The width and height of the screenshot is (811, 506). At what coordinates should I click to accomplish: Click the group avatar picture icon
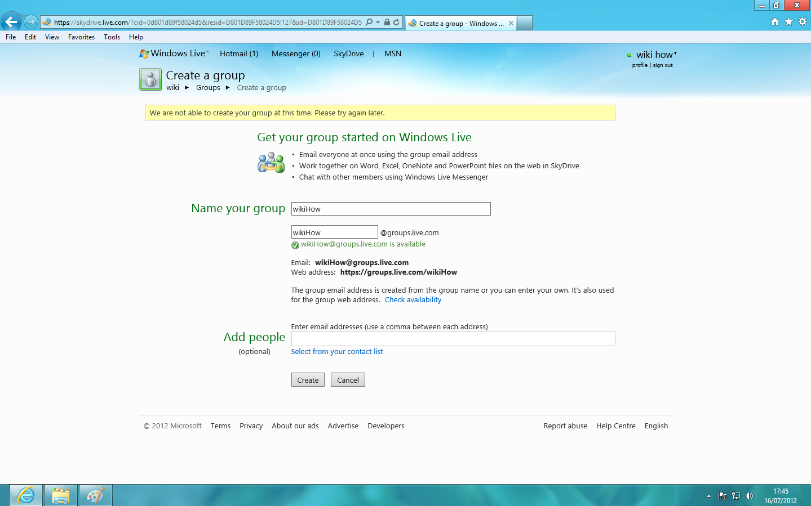150,79
